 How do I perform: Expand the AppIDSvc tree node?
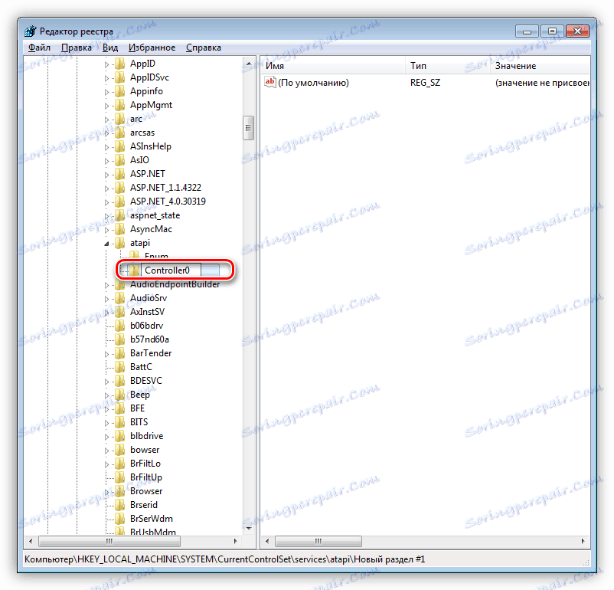[x=107, y=77]
